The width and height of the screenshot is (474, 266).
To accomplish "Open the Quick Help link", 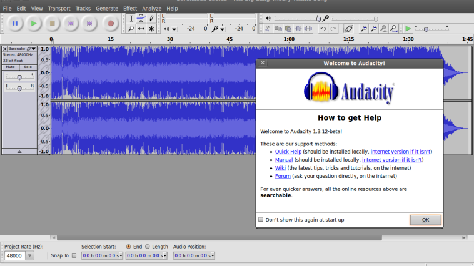I will point(288,152).
